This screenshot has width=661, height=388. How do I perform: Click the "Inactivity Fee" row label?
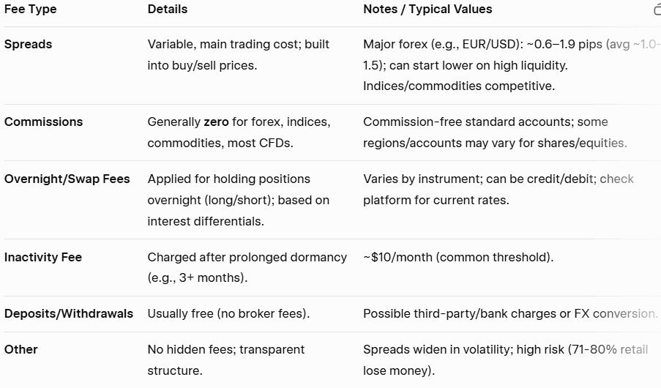click(43, 258)
